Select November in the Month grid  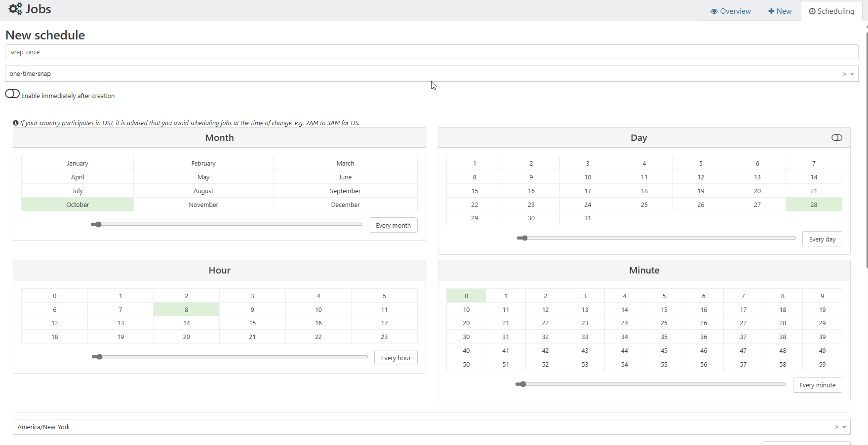[203, 205]
